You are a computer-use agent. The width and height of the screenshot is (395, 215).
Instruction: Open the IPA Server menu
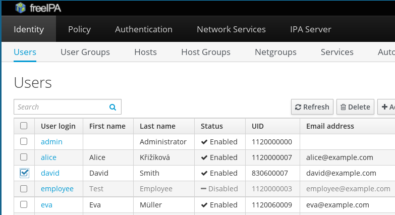(x=311, y=29)
